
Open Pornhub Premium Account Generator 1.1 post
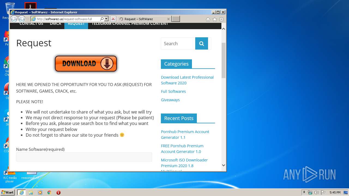tap(185, 134)
